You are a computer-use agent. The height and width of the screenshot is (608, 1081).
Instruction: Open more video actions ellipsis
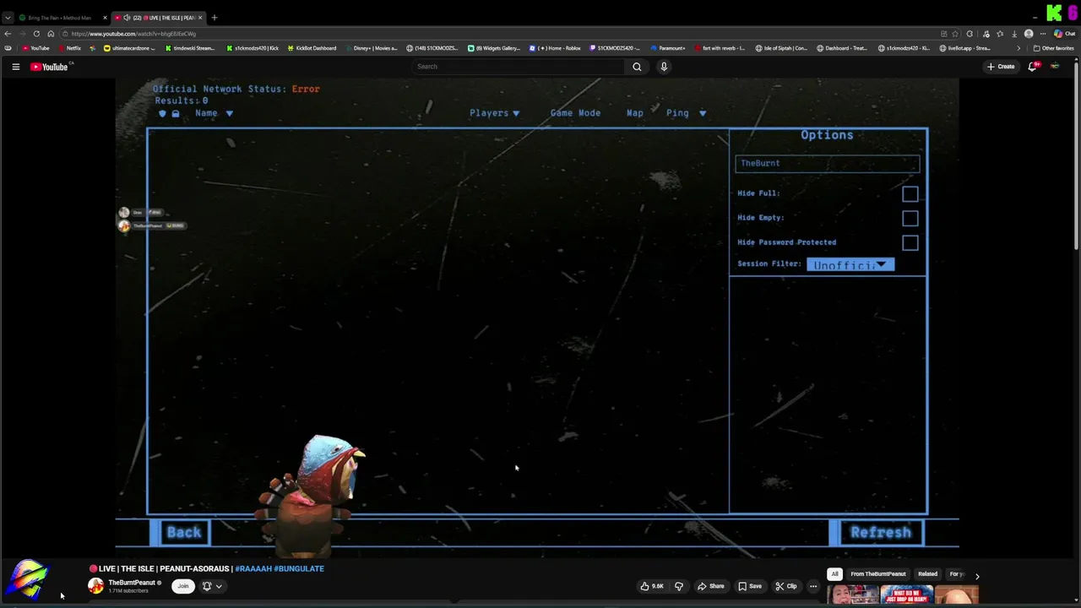pyautogui.click(x=813, y=586)
